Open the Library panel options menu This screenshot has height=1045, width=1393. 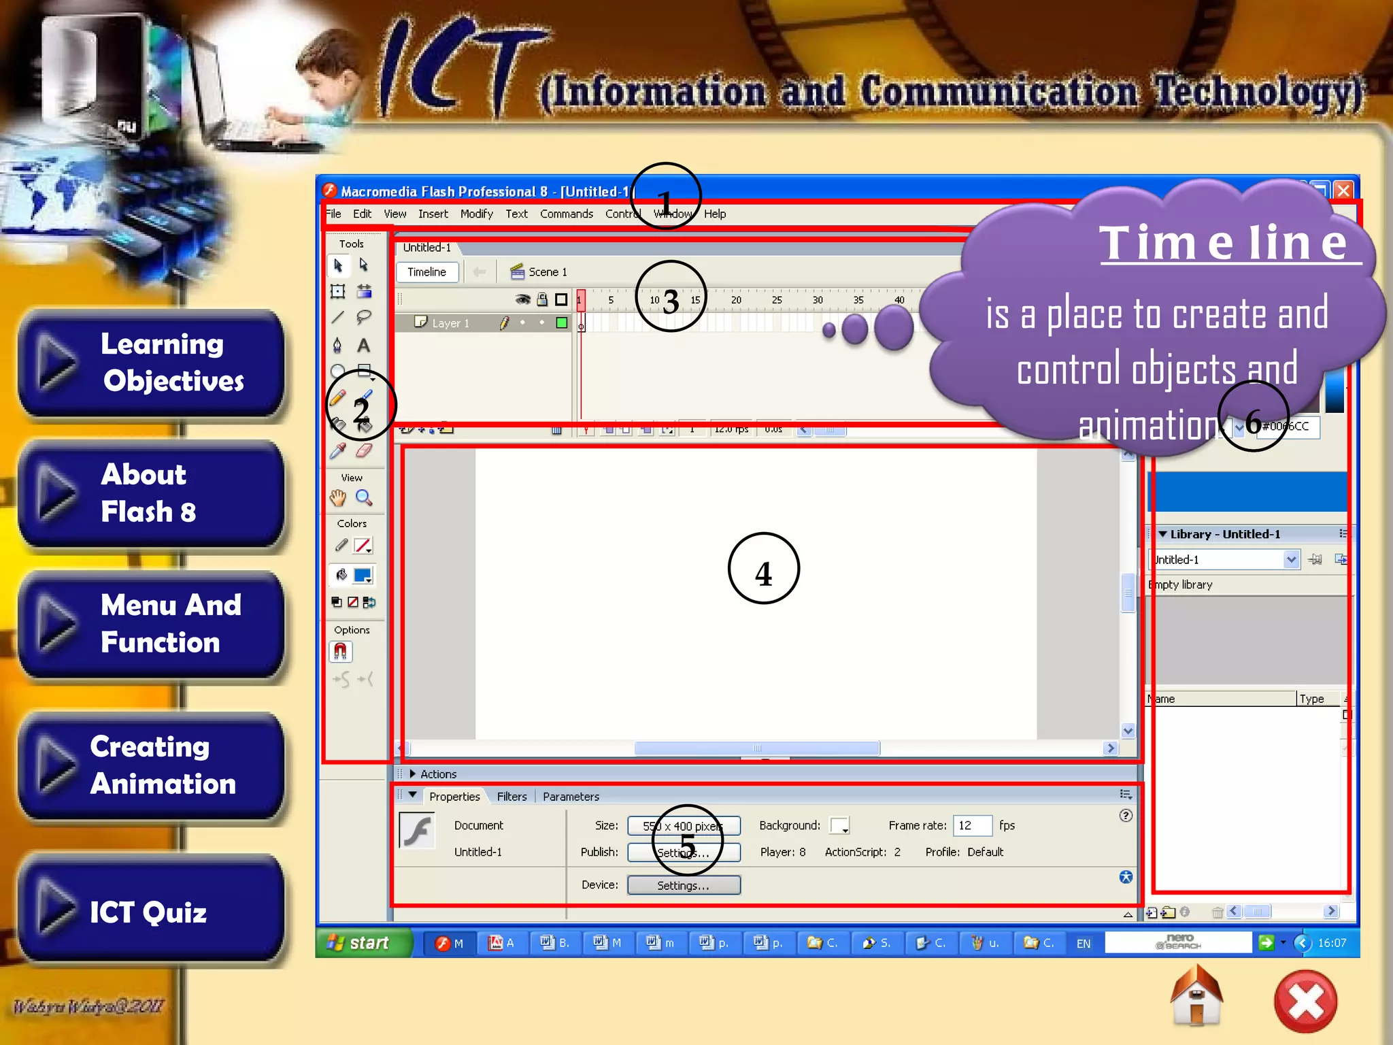coord(1343,533)
